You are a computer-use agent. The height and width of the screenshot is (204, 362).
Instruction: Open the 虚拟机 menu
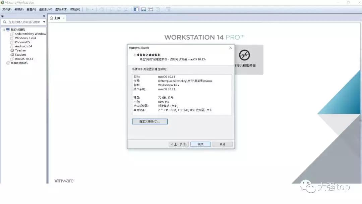click(x=45, y=9)
